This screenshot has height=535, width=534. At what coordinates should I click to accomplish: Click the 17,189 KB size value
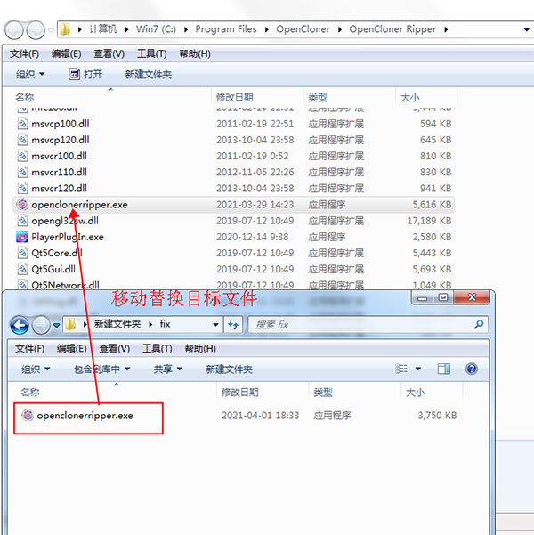pyautogui.click(x=429, y=221)
